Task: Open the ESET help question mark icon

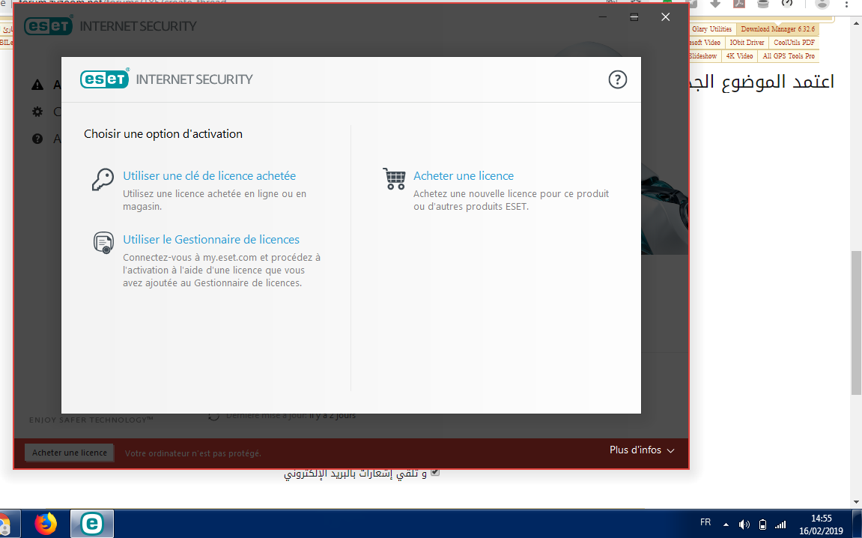Action: [617, 79]
